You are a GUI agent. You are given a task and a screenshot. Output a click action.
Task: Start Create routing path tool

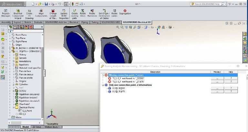tap(75, 14)
